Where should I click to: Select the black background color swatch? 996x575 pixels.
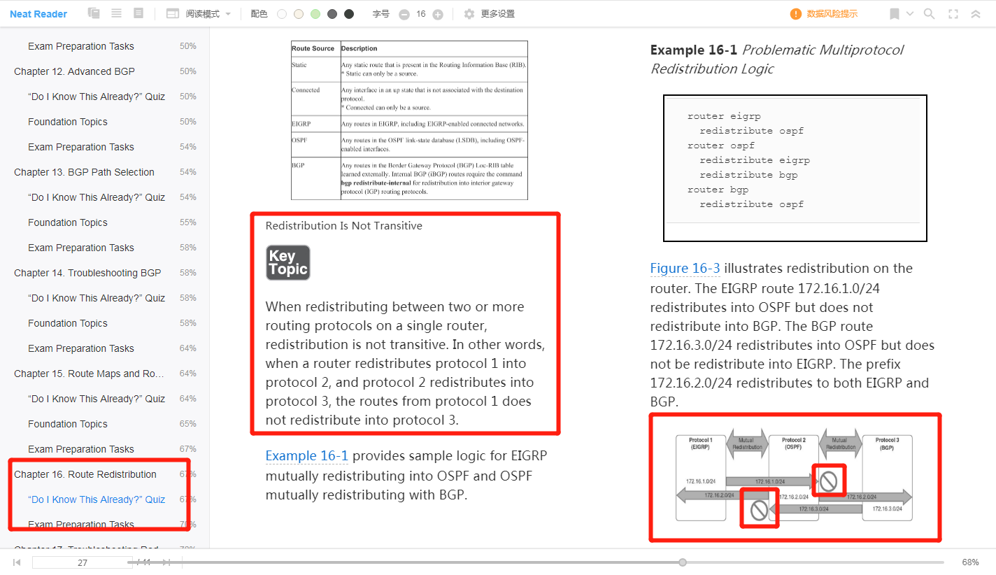(349, 14)
